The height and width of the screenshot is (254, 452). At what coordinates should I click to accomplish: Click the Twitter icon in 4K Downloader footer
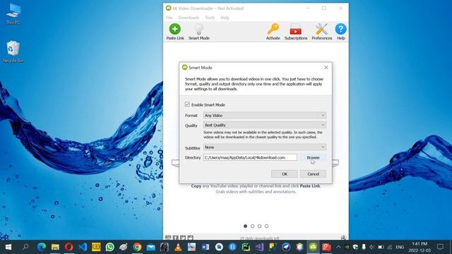tap(183, 238)
